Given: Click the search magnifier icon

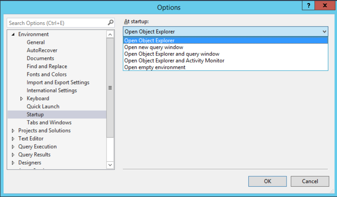Looking at the screenshot, I should (110, 23).
